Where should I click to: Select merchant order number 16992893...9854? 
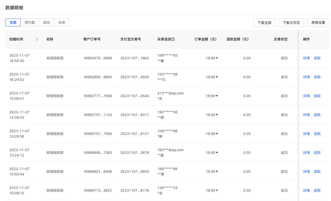(98, 77)
